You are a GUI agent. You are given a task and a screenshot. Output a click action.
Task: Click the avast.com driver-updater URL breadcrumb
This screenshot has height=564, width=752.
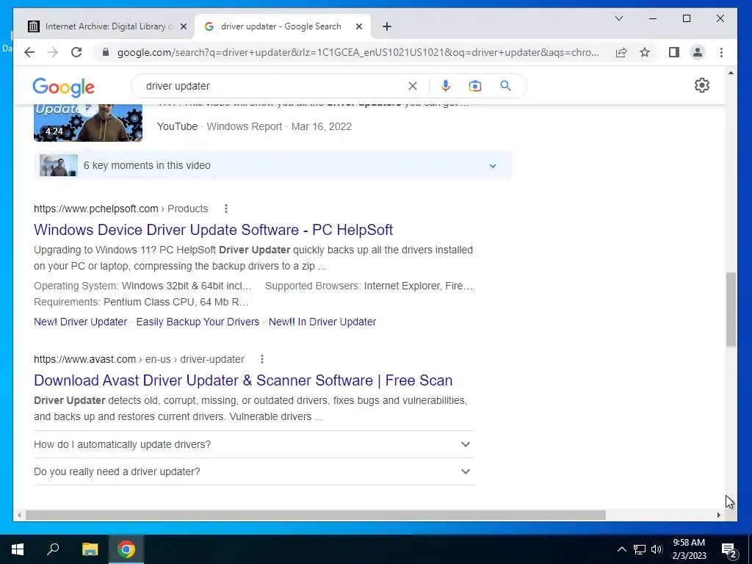pos(139,359)
